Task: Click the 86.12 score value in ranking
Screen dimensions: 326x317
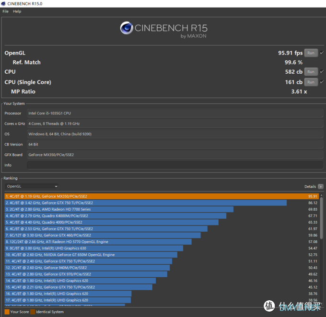Action: (313, 203)
